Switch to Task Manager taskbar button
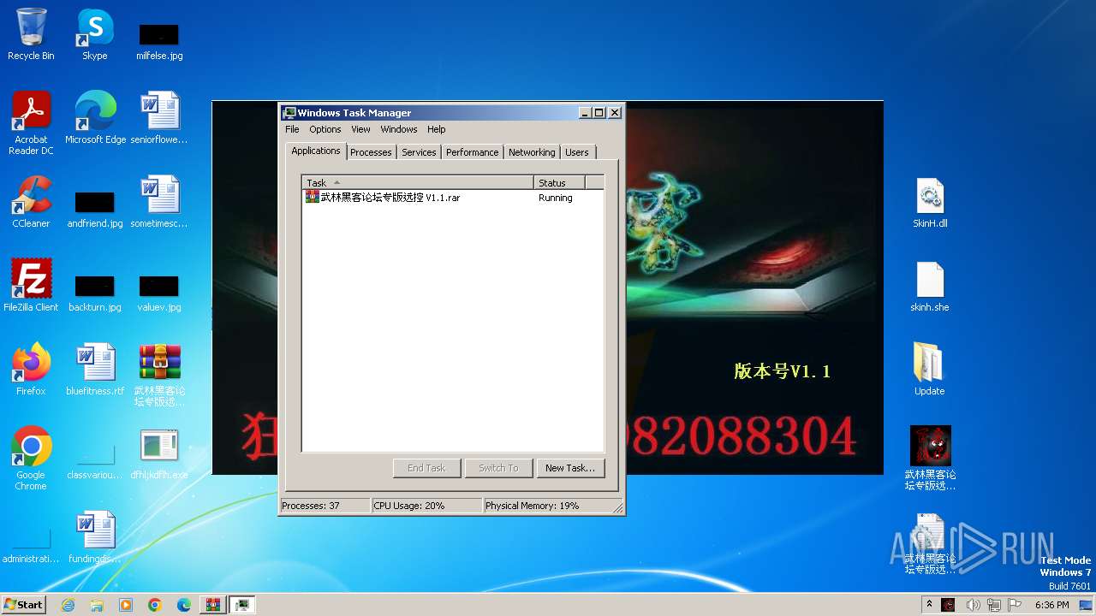The height and width of the screenshot is (616, 1096). (242, 605)
